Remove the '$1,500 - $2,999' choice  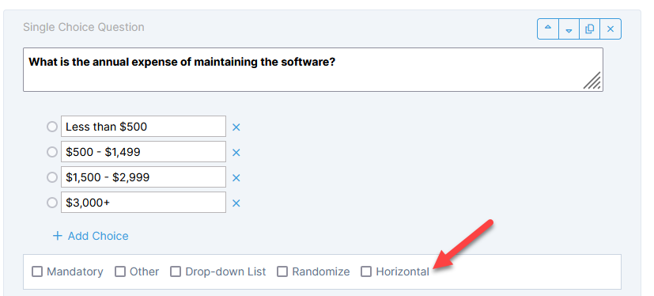[x=236, y=178]
